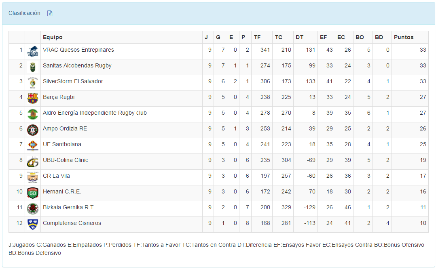Image resolution: width=436 pixels, height=269 pixels.
Task: Click the CR La Vila team logo
Action: [x=33, y=177]
